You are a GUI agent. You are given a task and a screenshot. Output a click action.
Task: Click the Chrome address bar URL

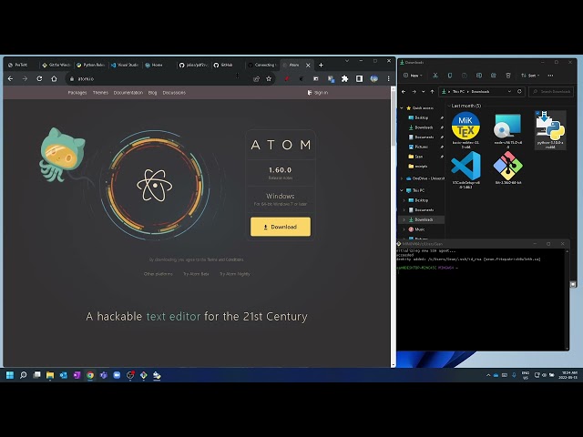87,79
